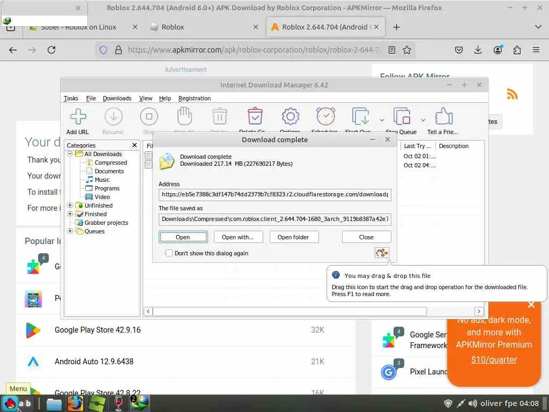Bookmark this page with star icon
This screenshot has width=549, height=412.
tap(406, 50)
